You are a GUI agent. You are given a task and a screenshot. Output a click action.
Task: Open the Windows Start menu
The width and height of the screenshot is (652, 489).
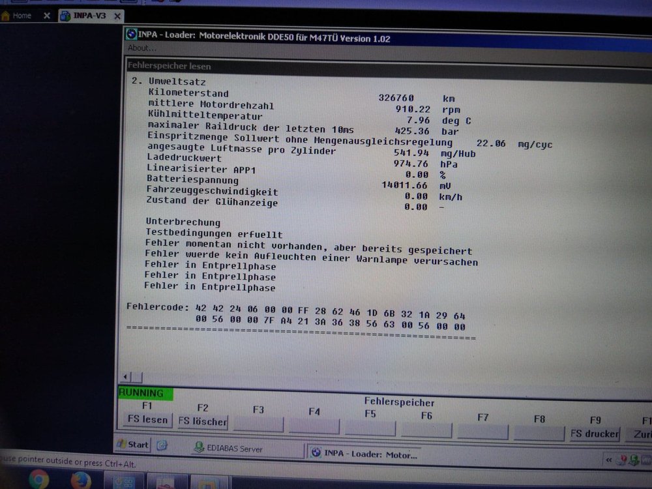pos(133,445)
